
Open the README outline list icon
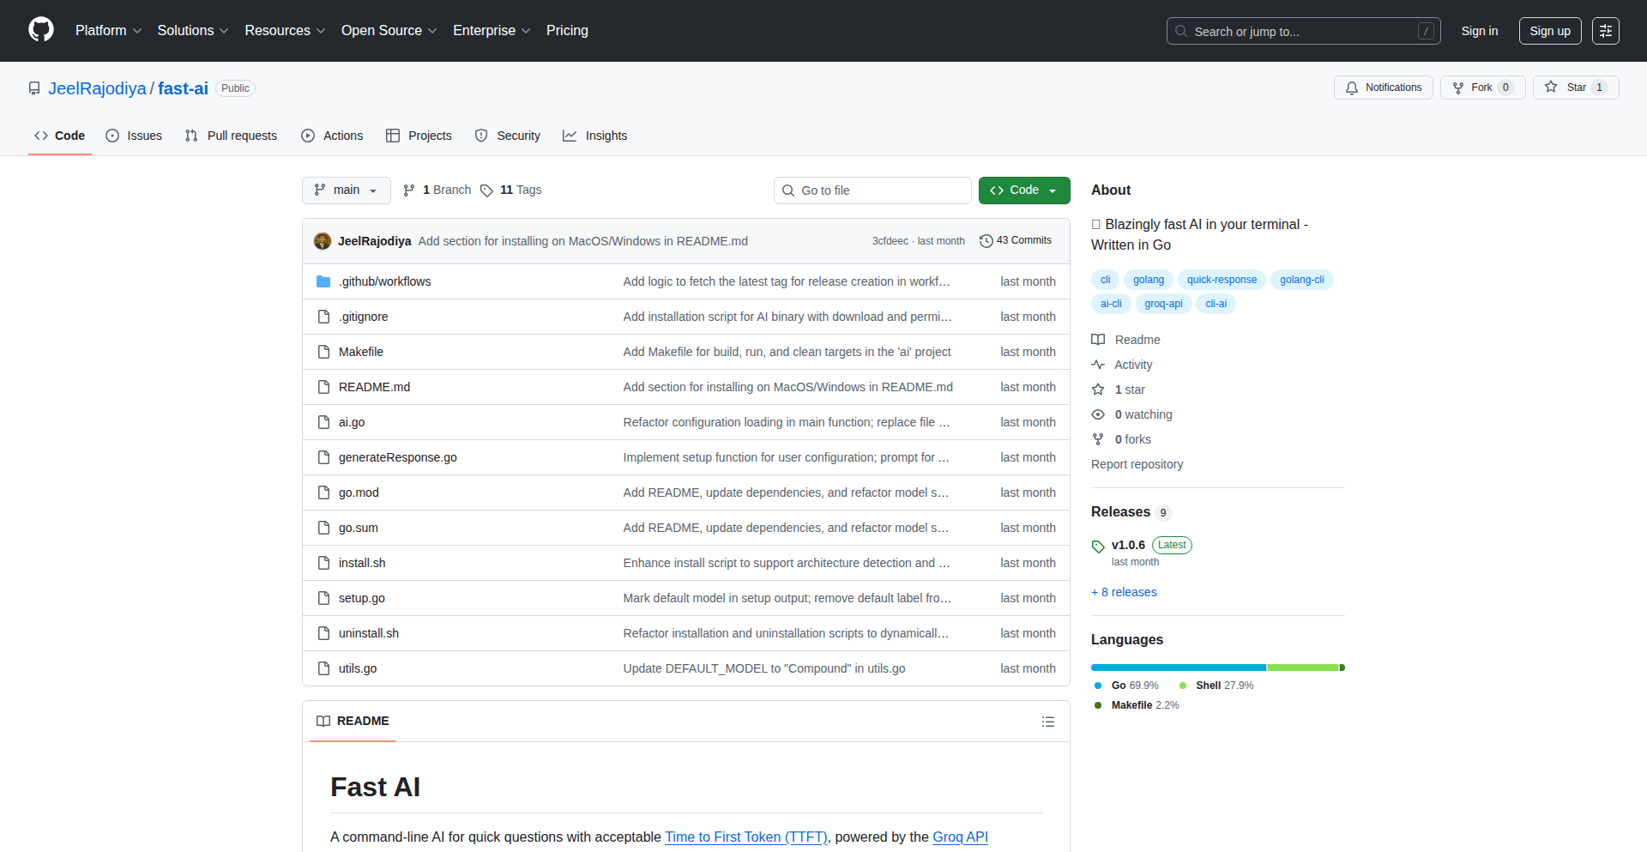click(x=1047, y=722)
